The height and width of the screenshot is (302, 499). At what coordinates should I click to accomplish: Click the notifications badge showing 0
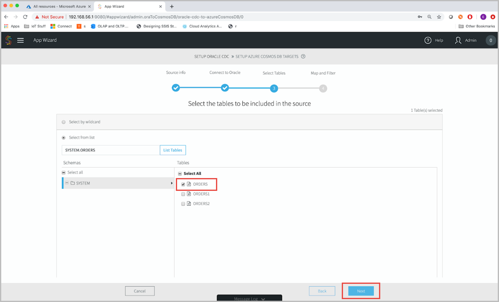pyautogui.click(x=490, y=40)
